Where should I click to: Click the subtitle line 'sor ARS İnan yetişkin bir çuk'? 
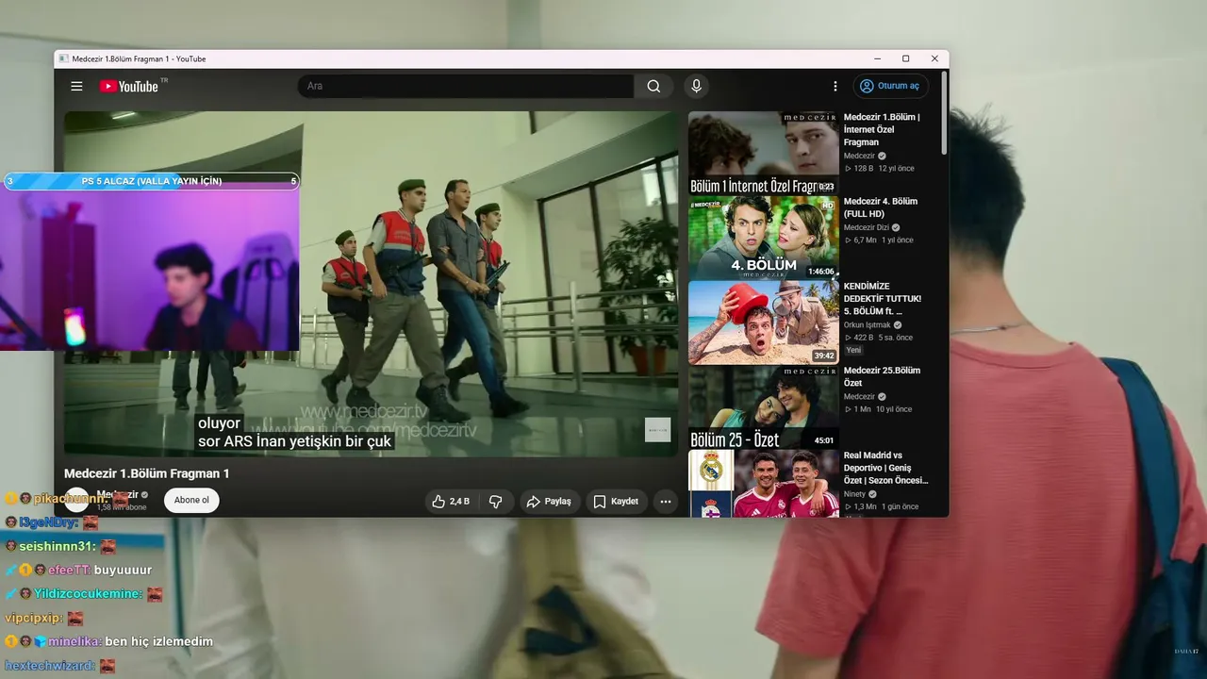(x=294, y=441)
